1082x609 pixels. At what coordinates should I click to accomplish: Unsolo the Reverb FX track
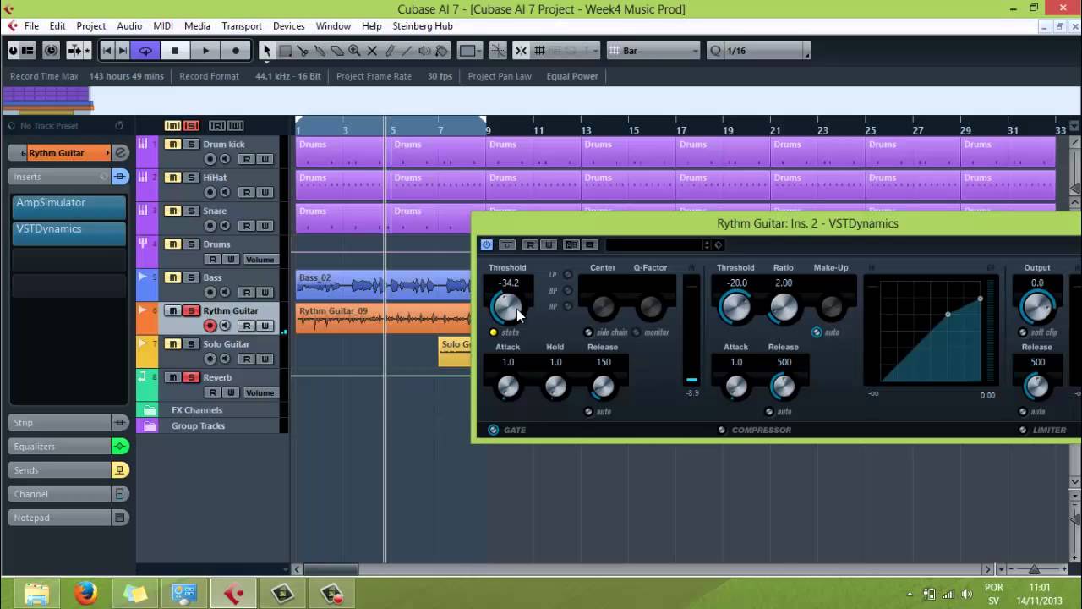(192, 377)
